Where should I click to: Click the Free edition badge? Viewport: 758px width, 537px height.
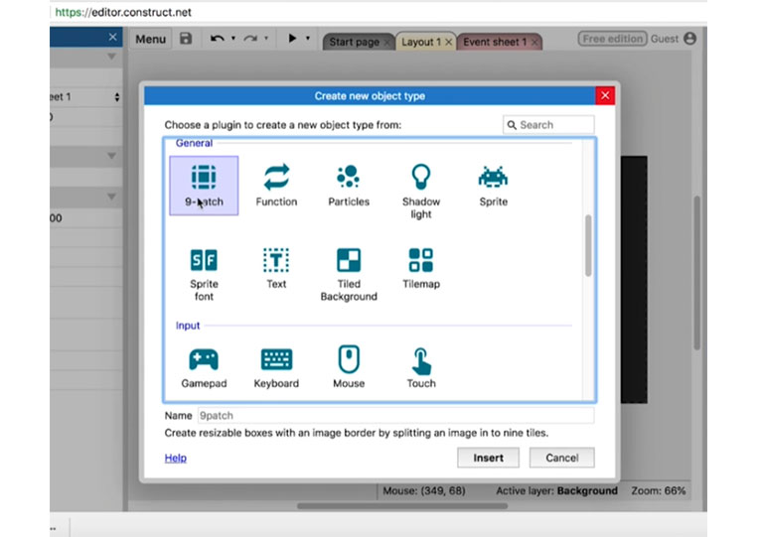pos(612,39)
